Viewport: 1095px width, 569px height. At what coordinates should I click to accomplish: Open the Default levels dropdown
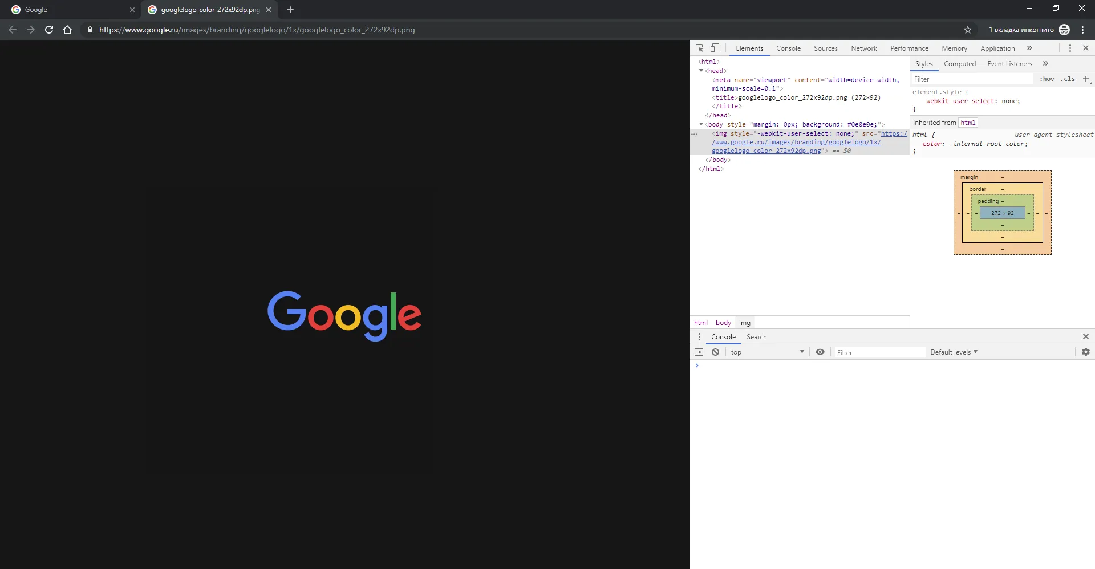click(954, 352)
